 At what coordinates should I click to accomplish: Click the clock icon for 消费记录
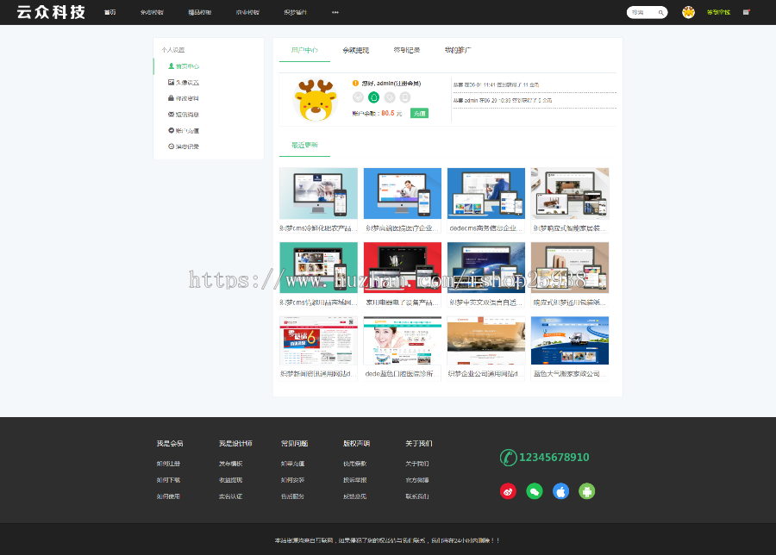tap(172, 147)
